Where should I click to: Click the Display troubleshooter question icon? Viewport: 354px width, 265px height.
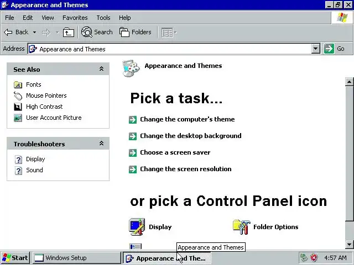18,160
